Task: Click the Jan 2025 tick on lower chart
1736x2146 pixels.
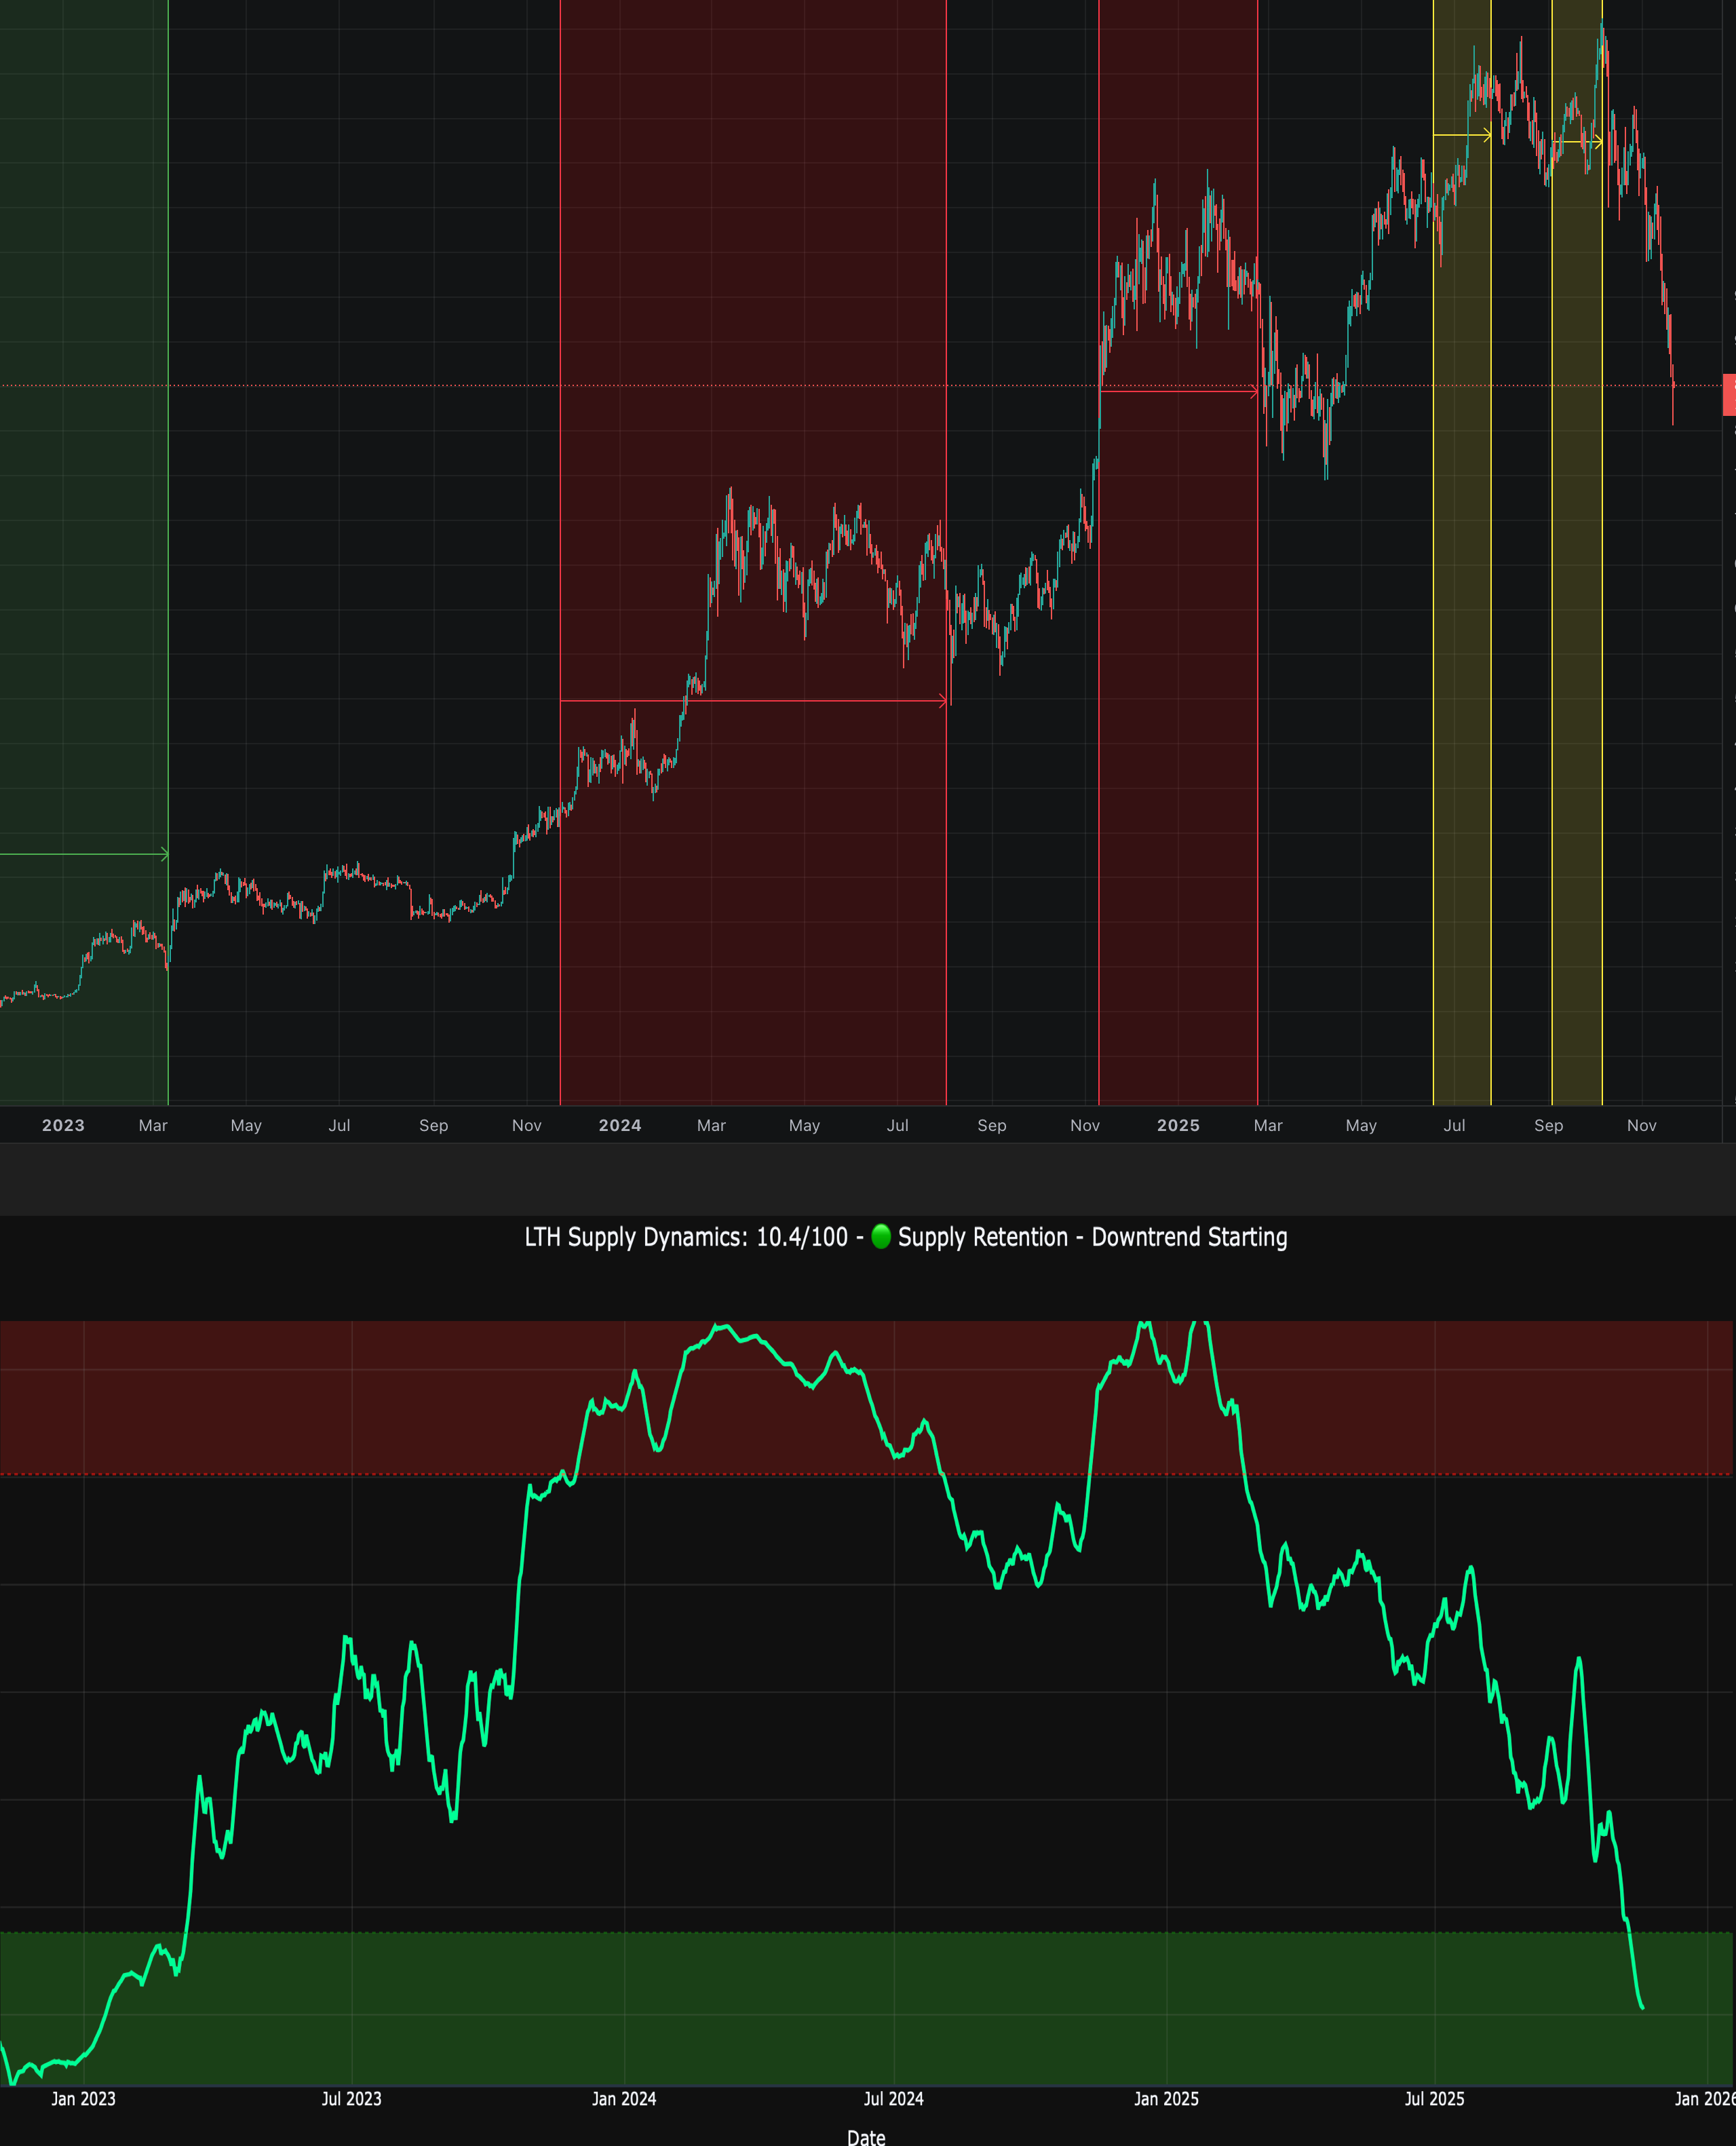Action: [1166, 2098]
